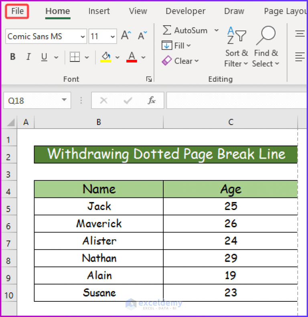Open the Borders dropdown arrow
308x317 pixels.
tap(87, 57)
